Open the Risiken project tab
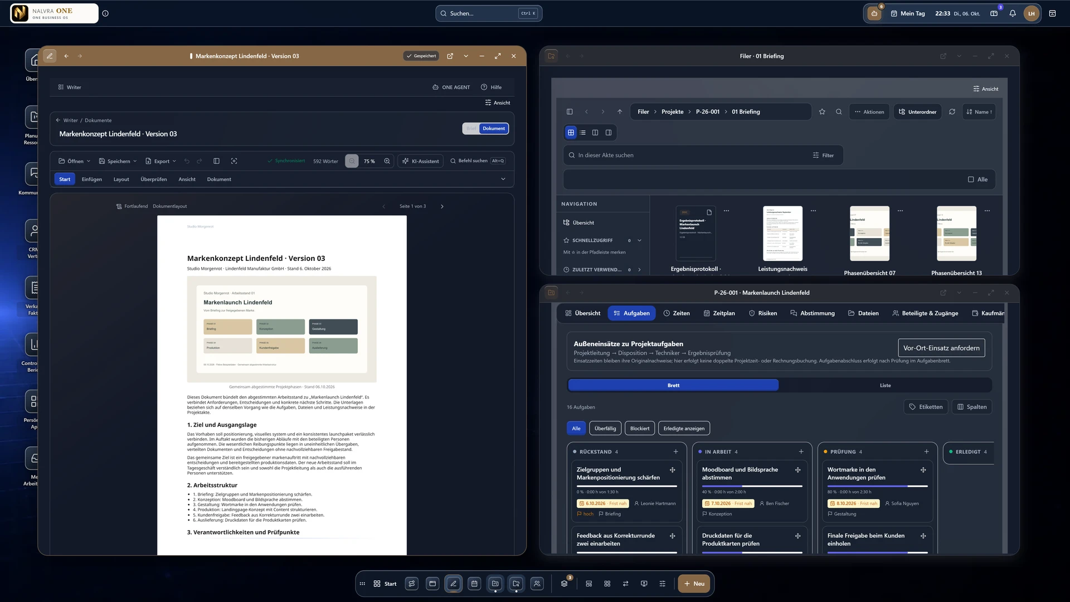Viewport: 1070px width, 602px height. [762, 313]
